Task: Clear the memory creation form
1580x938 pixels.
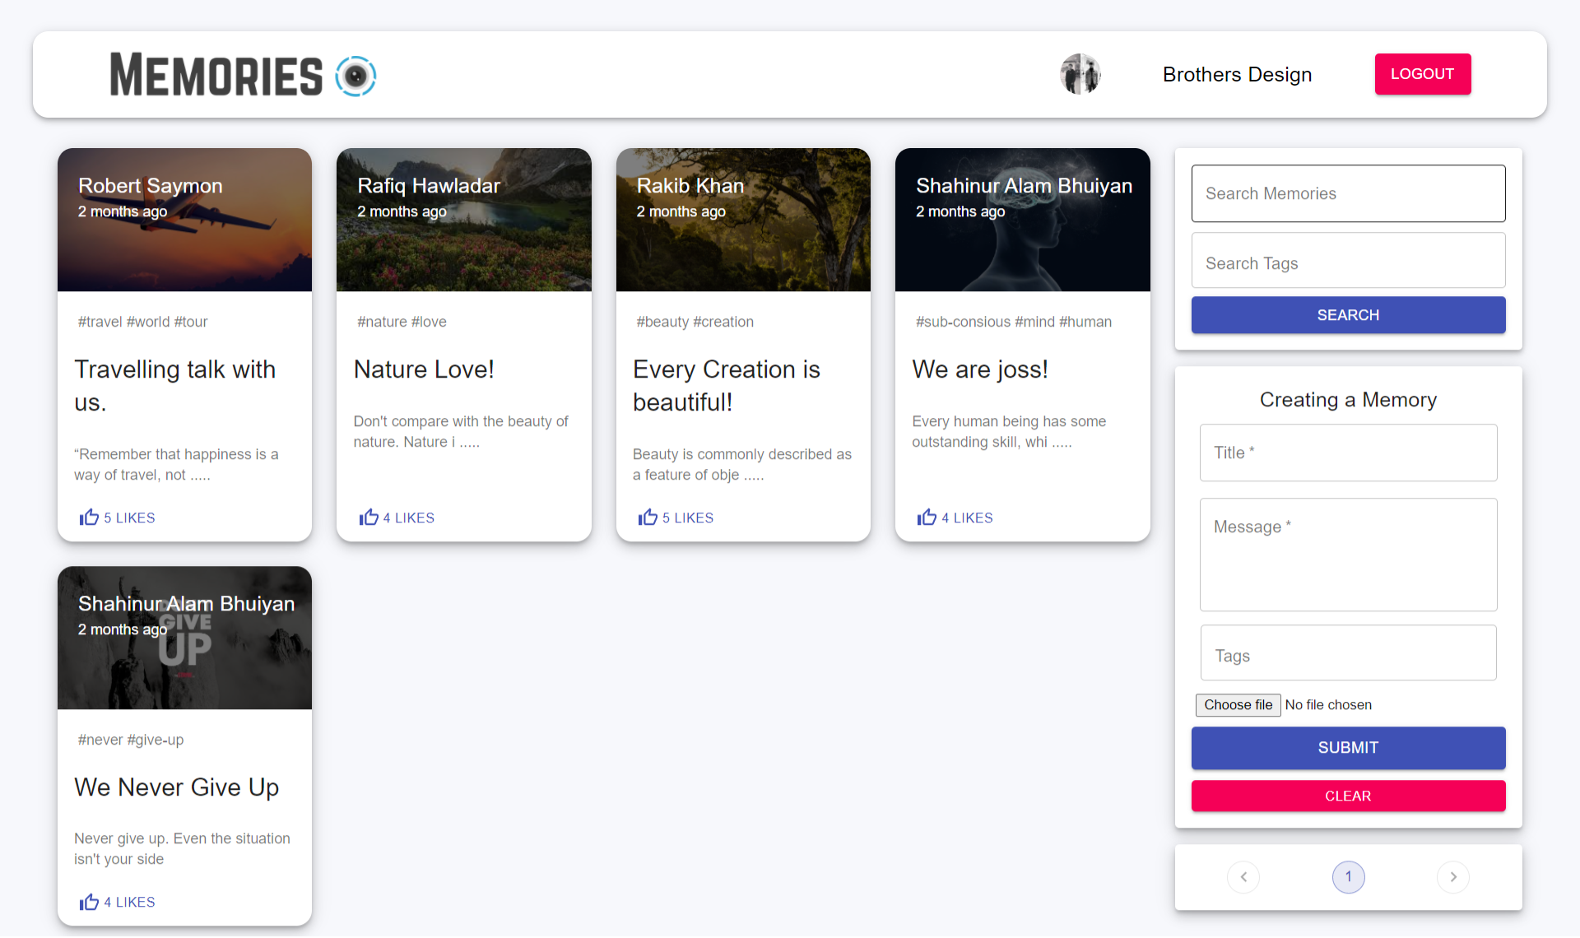Action: 1348,796
